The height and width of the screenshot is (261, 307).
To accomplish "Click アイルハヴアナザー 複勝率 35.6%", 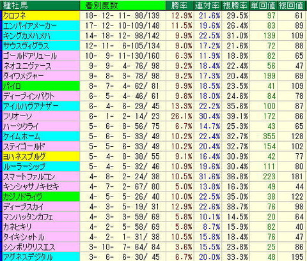I will 237,106.
